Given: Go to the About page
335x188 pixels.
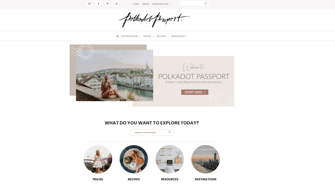Looking at the screenshot, I should click(146, 4).
